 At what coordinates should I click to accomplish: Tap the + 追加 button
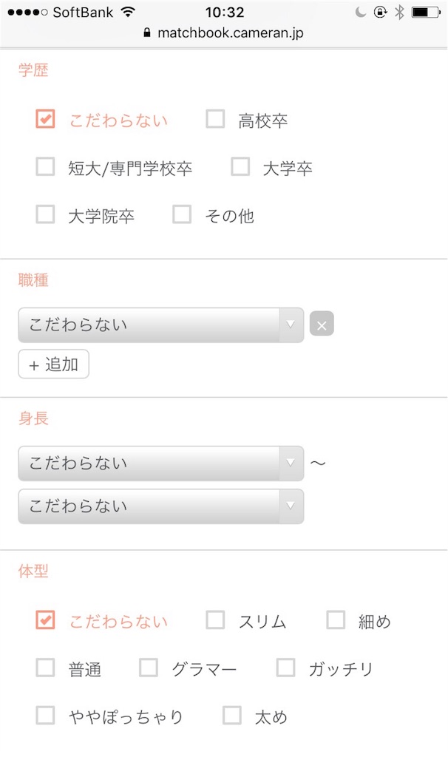(53, 364)
